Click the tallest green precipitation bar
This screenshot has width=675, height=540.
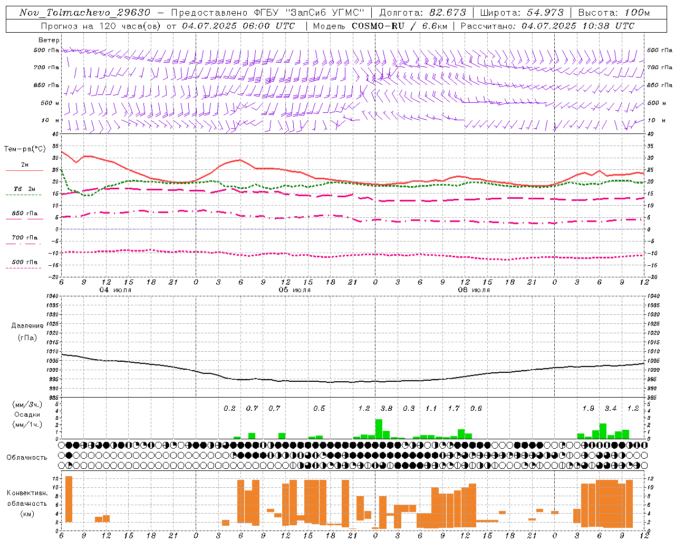pos(379,429)
